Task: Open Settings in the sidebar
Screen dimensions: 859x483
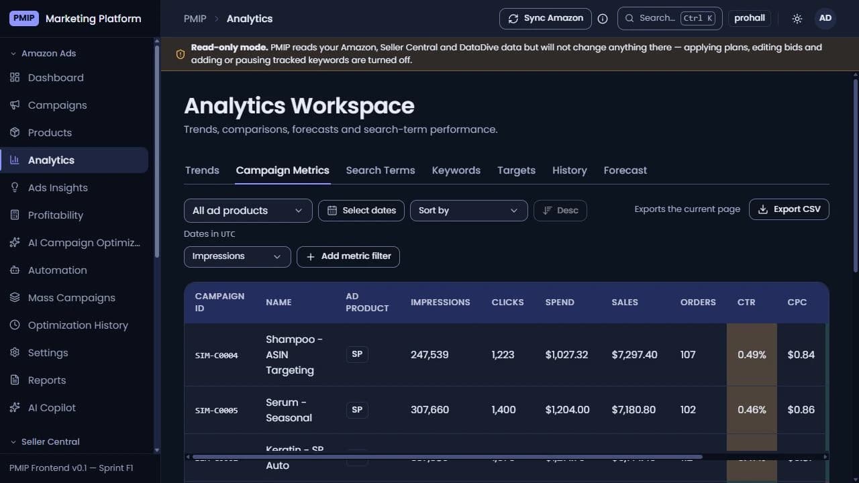Action: pyautogui.click(x=74, y=353)
